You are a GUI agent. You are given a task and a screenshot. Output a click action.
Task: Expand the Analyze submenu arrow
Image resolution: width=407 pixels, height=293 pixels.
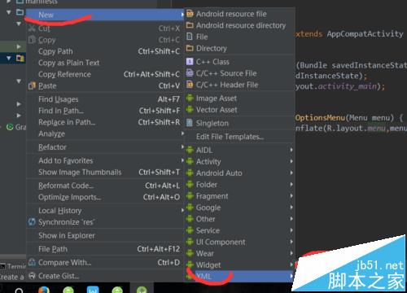pyautogui.click(x=182, y=133)
